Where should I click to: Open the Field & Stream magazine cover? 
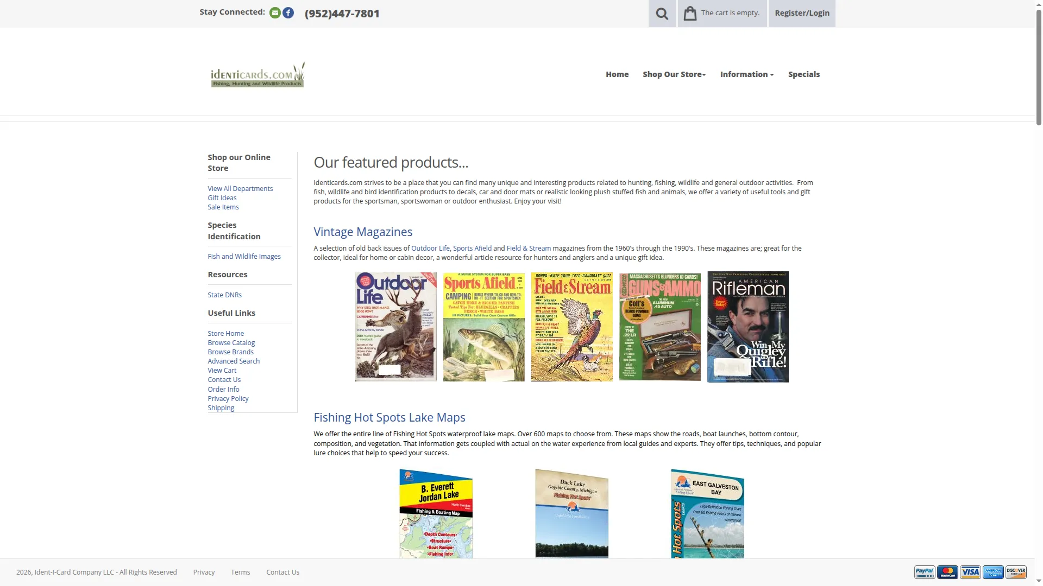[x=572, y=327]
